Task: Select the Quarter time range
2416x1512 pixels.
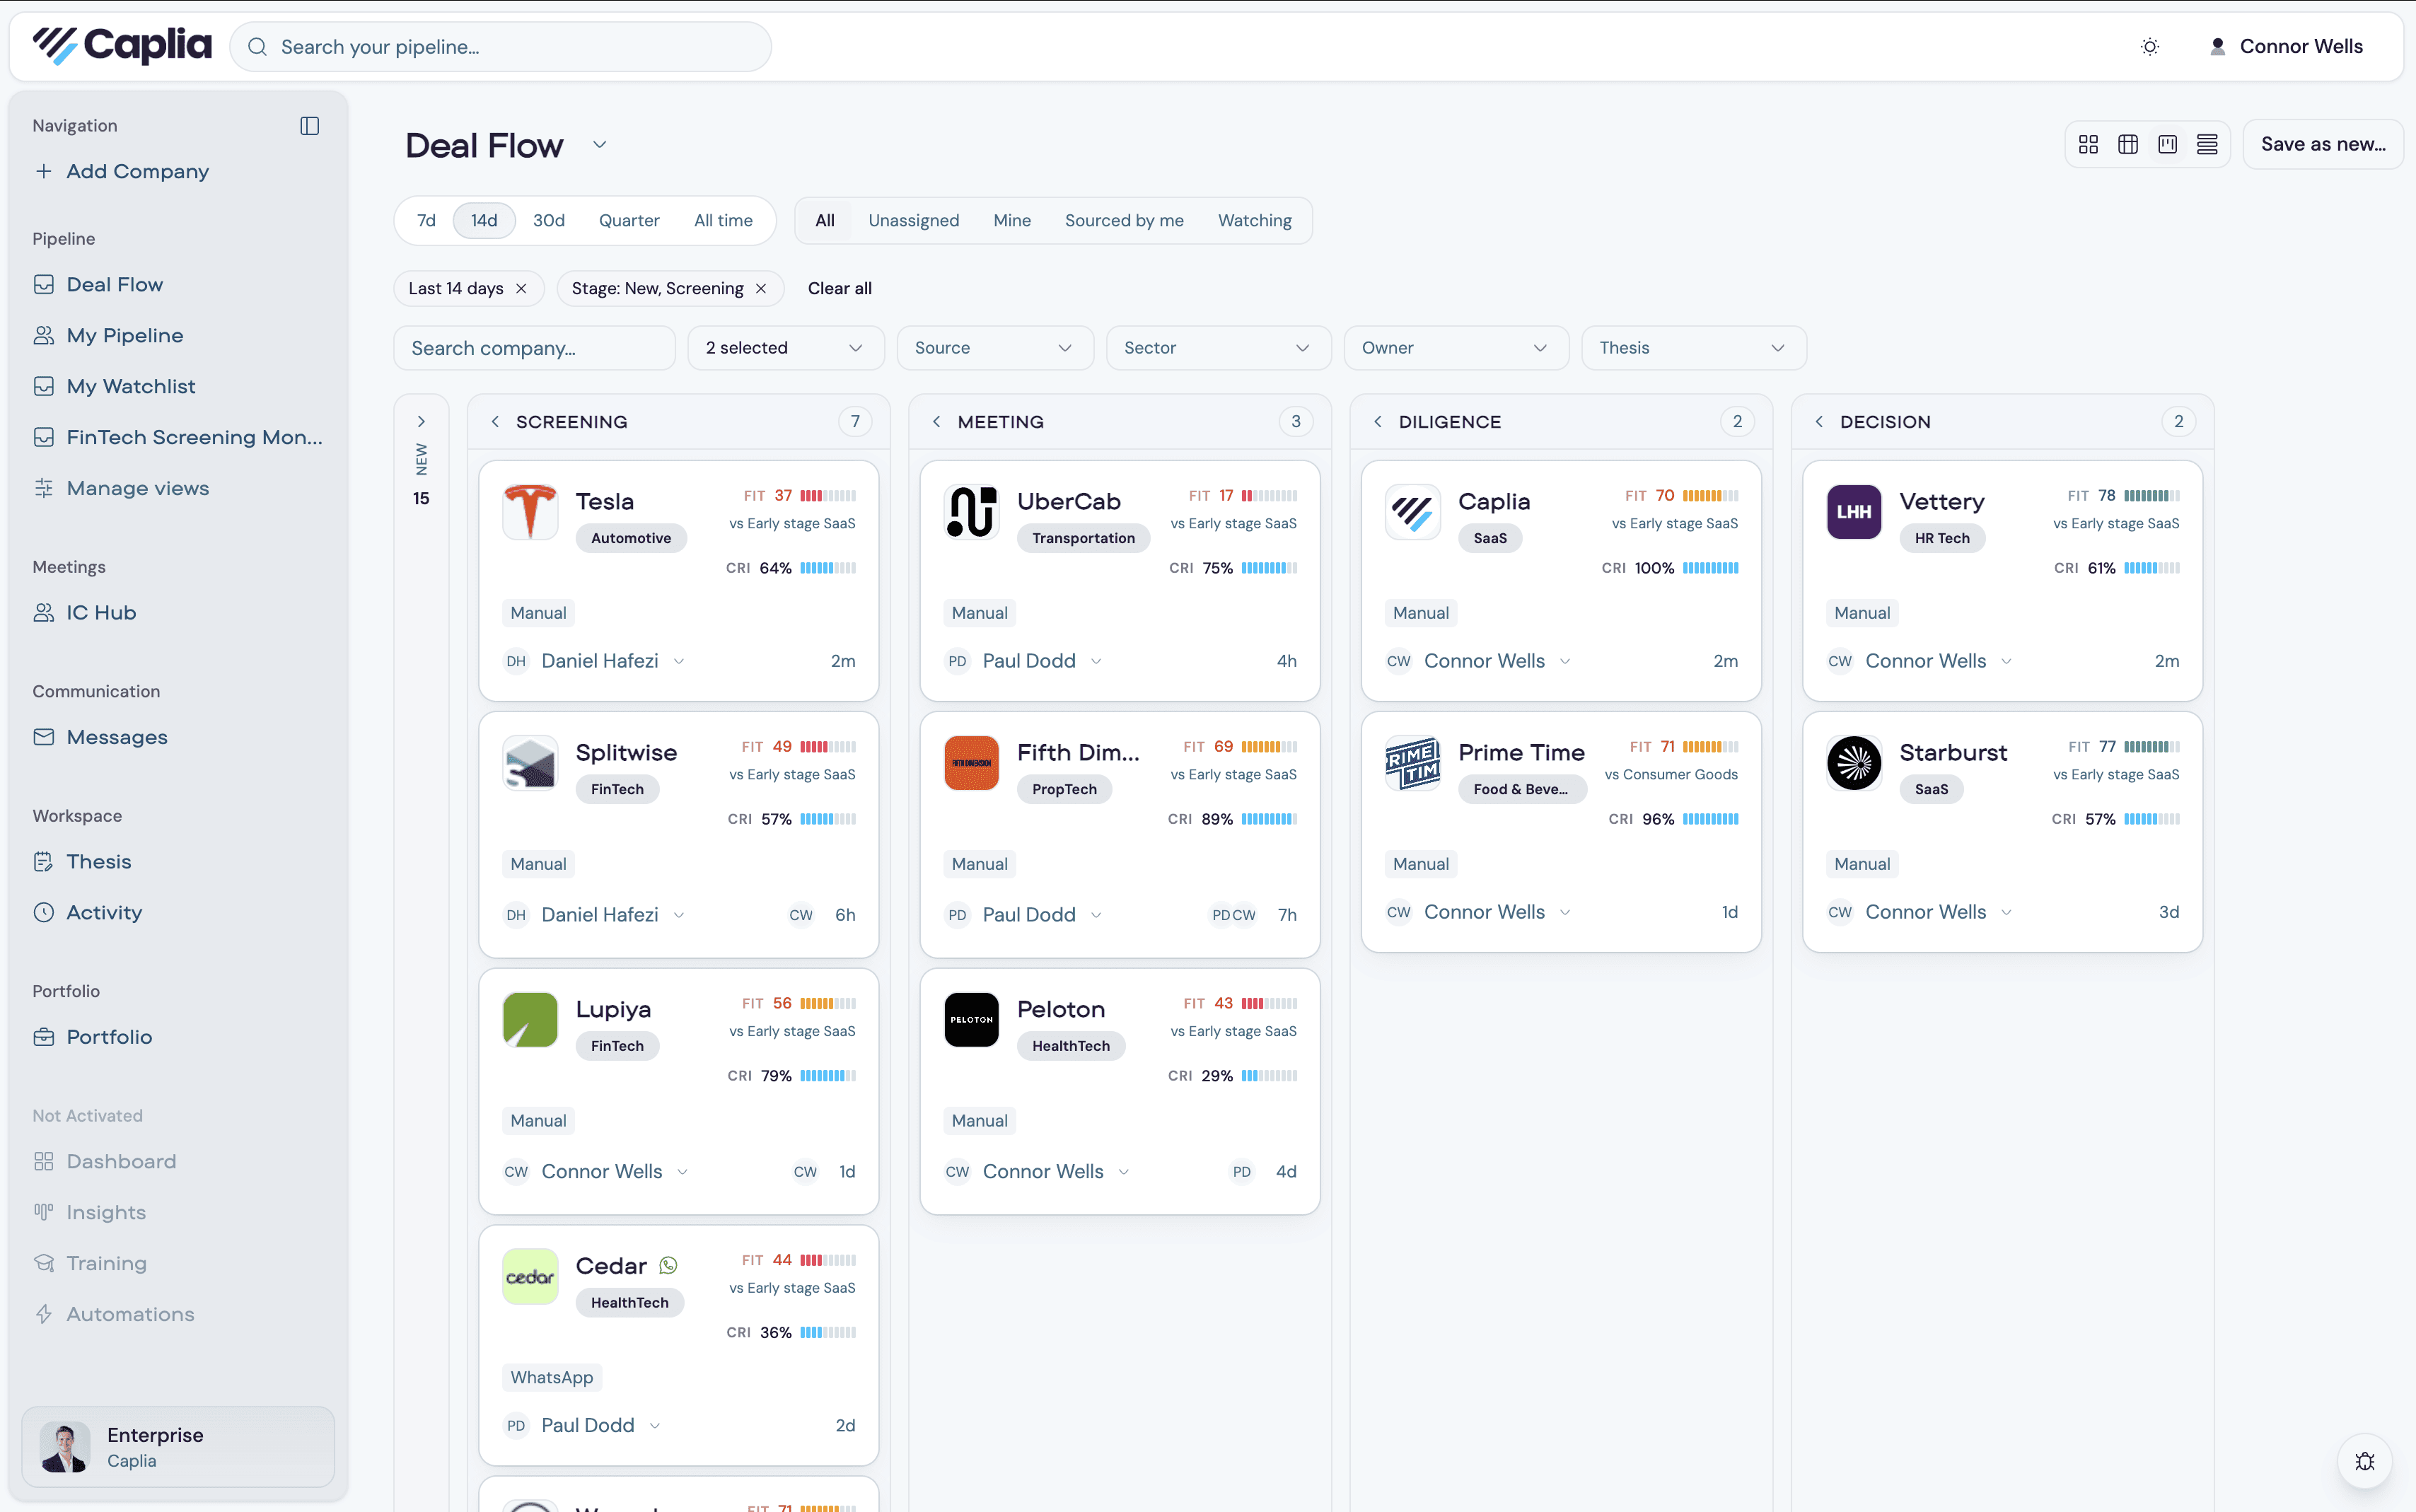Action: 629,221
